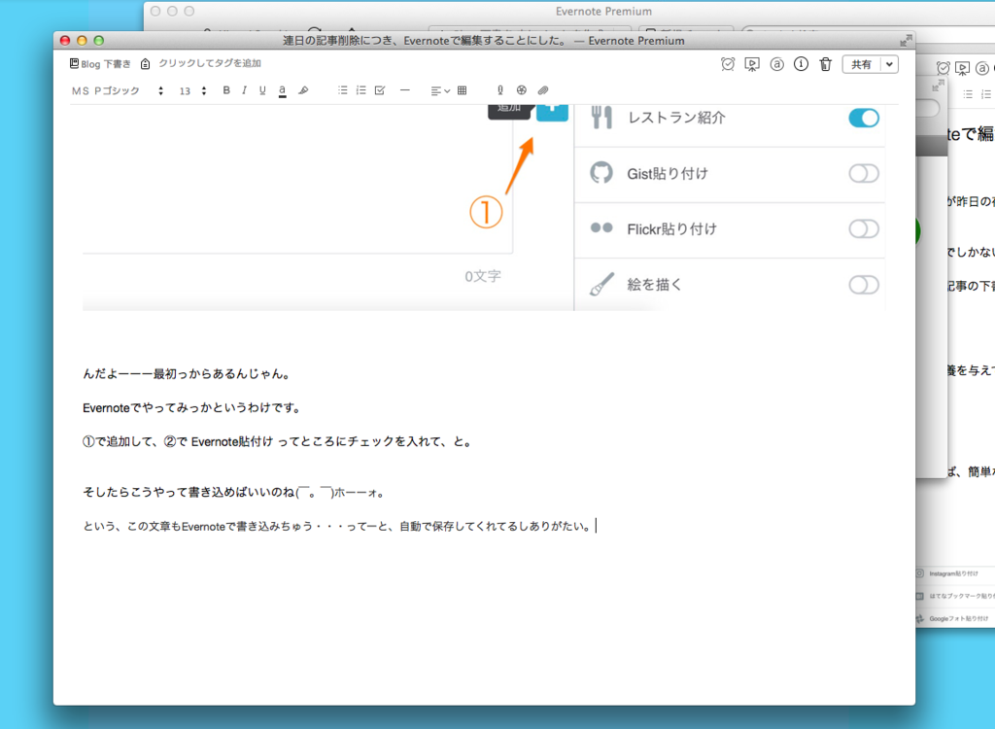Toggle underline formatting
The image size is (995, 729).
point(262,90)
